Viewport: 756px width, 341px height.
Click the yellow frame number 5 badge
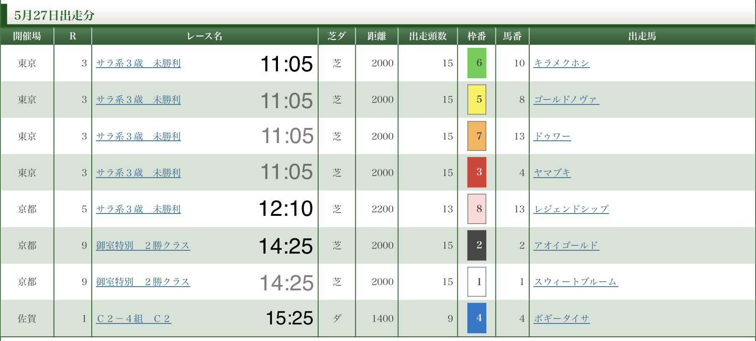477,99
